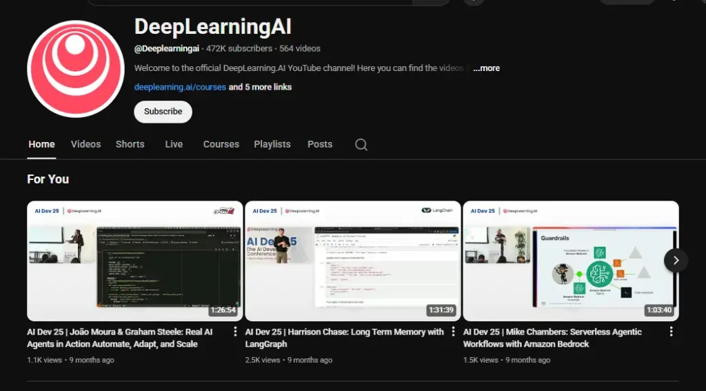This screenshot has width=706, height=391.
Task: Open the Courses tab
Action: coord(221,145)
